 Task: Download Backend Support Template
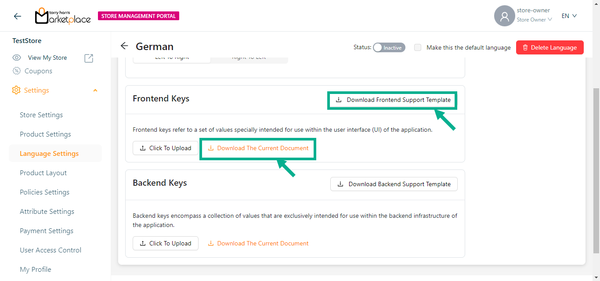(x=394, y=184)
